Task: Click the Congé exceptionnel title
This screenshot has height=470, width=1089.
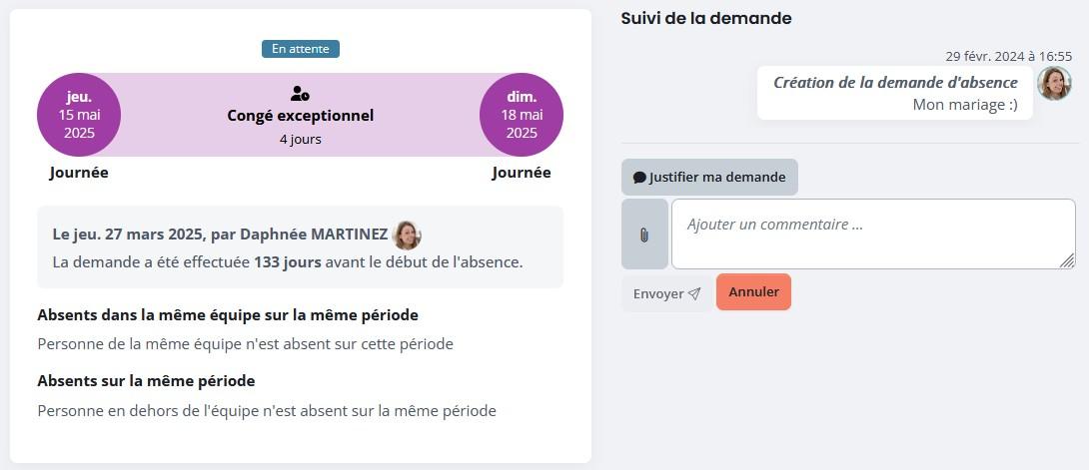Action: pyautogui.click(x=300, y=116)
